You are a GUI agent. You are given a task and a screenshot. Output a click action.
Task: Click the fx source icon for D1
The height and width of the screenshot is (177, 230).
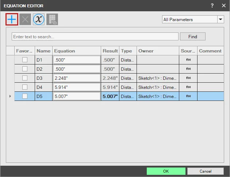click(188, 60)
